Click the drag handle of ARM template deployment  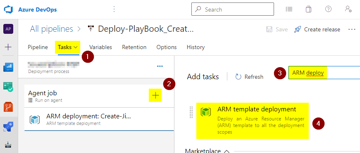point(191,113)
